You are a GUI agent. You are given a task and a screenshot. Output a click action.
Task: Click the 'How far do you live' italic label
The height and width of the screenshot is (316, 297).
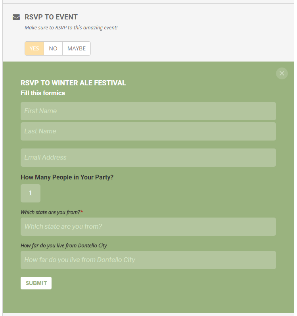click(x=63, y=246)
